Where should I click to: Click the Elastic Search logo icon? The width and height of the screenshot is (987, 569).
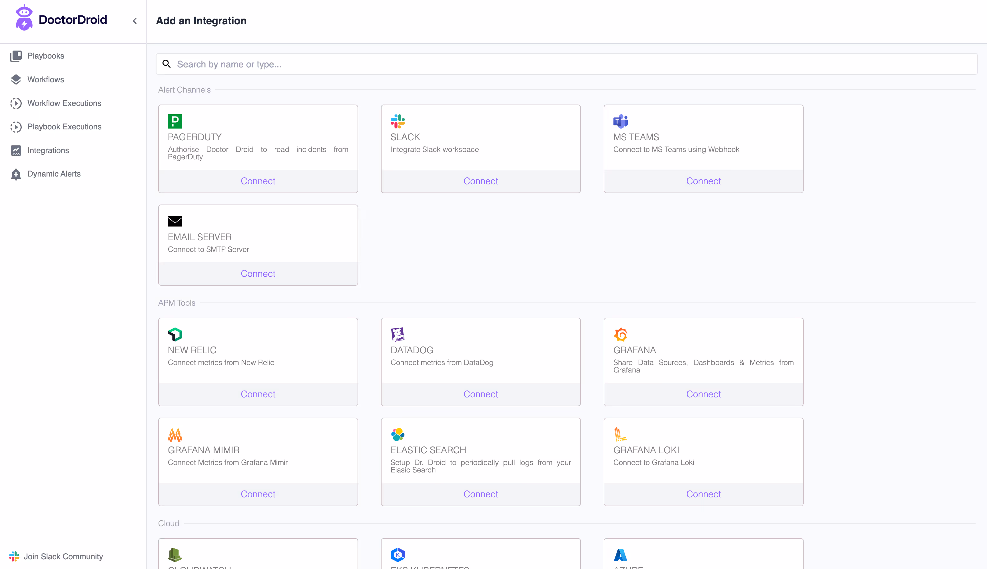[398, 434]
